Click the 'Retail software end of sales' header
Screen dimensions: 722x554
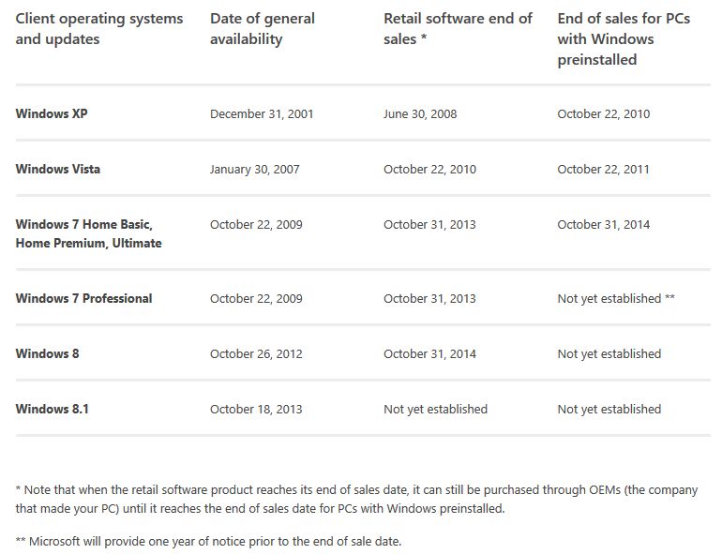[458, 29]
